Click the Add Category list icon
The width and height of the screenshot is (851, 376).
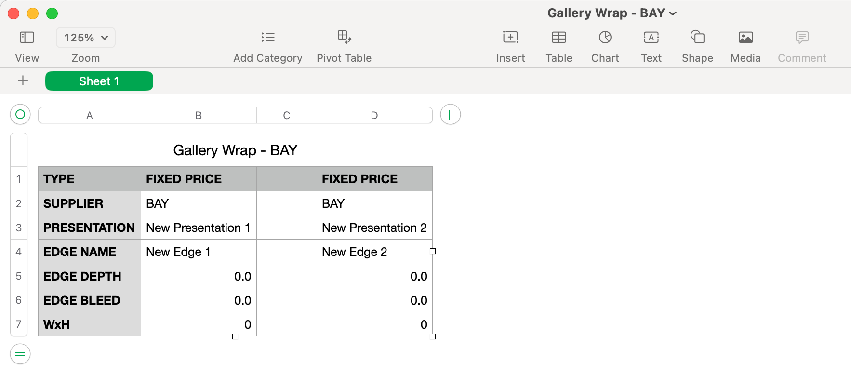pos(268,38)
